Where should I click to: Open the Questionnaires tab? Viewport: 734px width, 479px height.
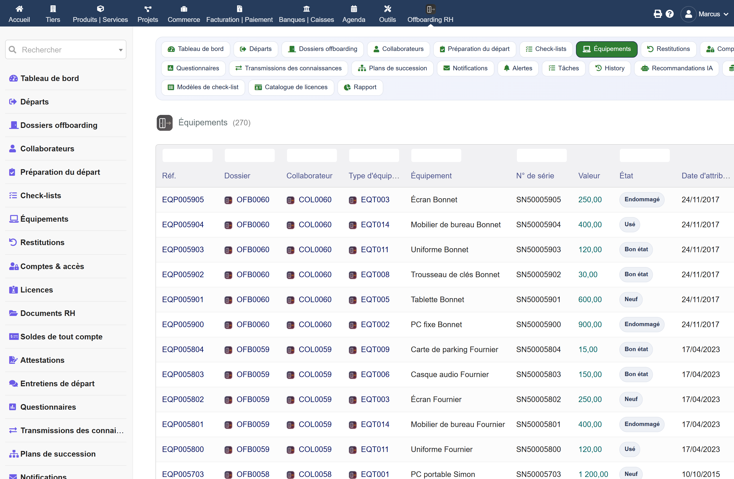point(193,68)
